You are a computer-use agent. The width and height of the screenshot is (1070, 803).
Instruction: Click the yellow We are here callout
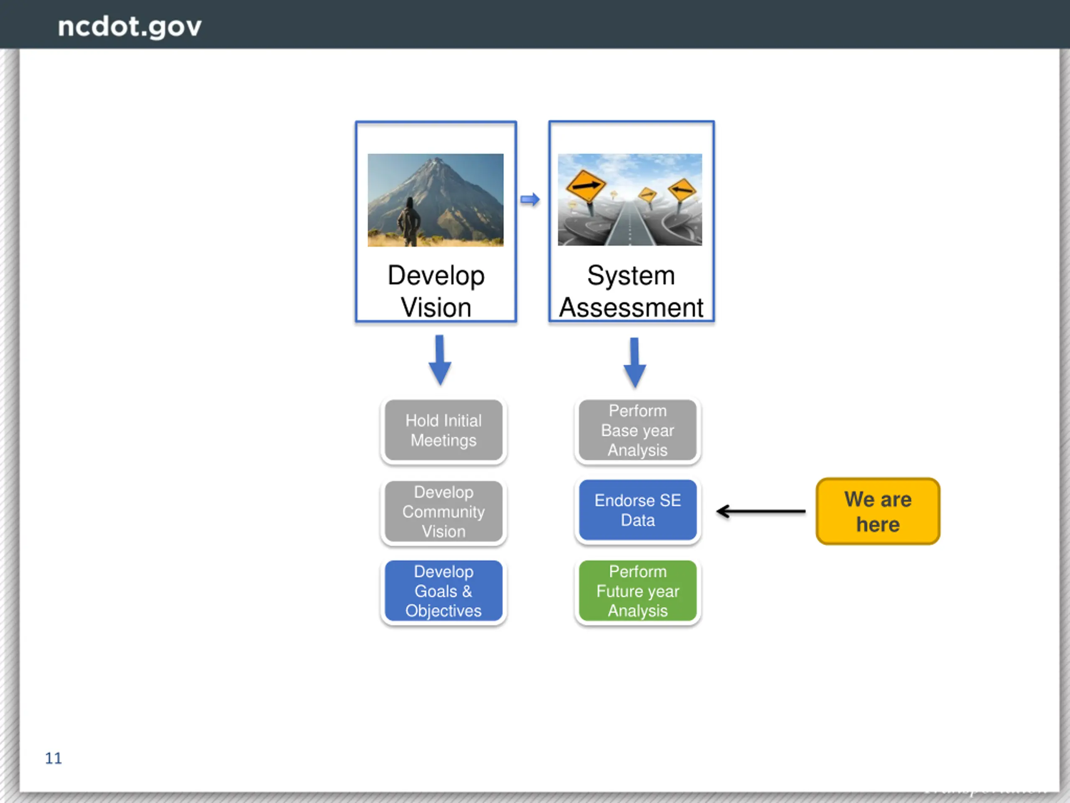click(878, 511)
